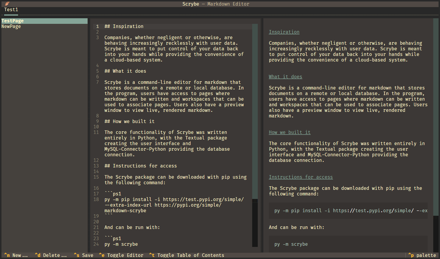Place cursor on '## How we built it' line

click(129, 122)
